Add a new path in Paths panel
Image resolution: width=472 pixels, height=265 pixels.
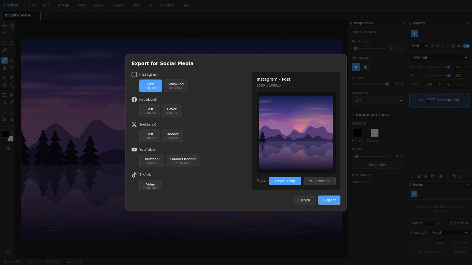414,194
